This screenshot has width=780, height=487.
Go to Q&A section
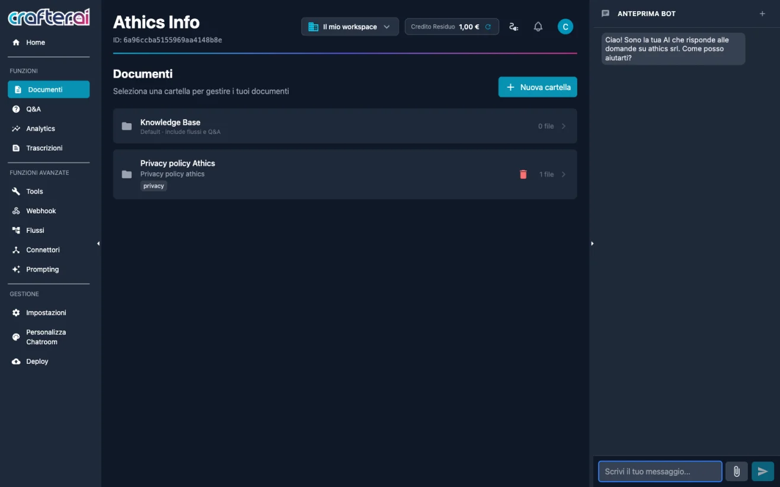(x=49, y=109)
